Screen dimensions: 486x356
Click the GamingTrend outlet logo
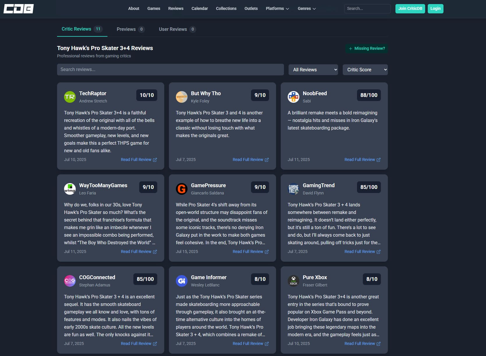[294, 189]
